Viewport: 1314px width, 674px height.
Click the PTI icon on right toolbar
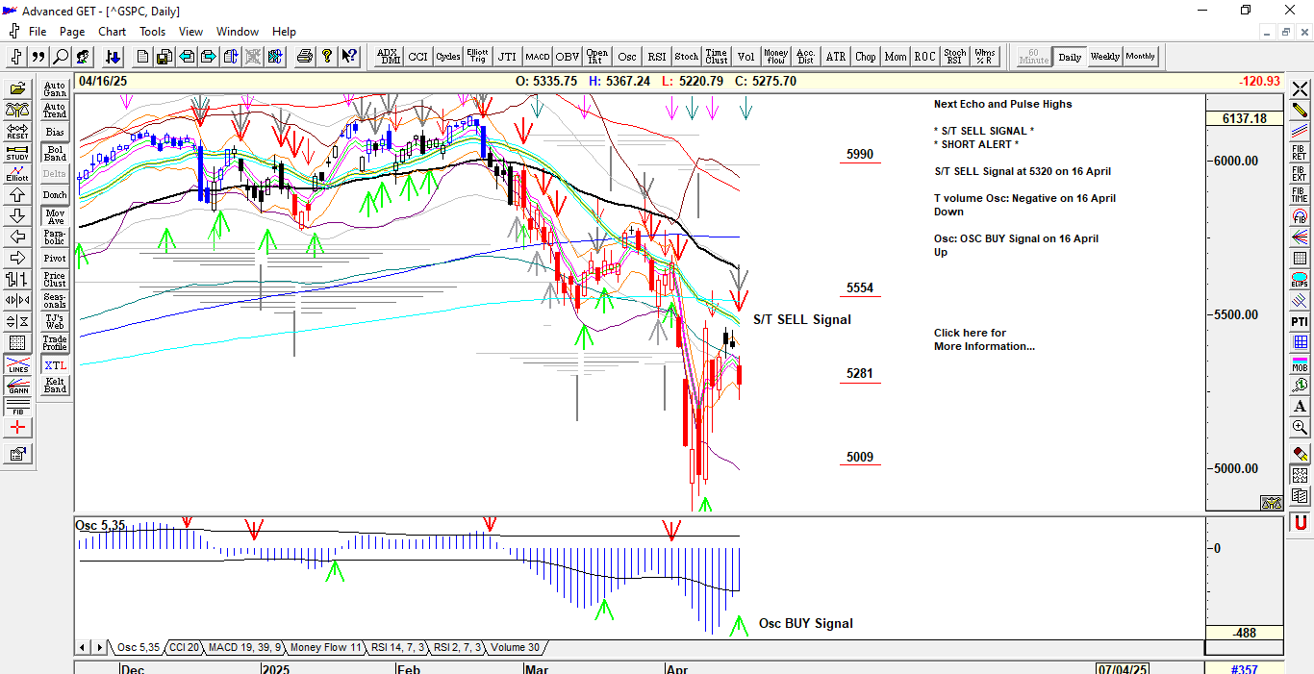tap(1300, 321)
